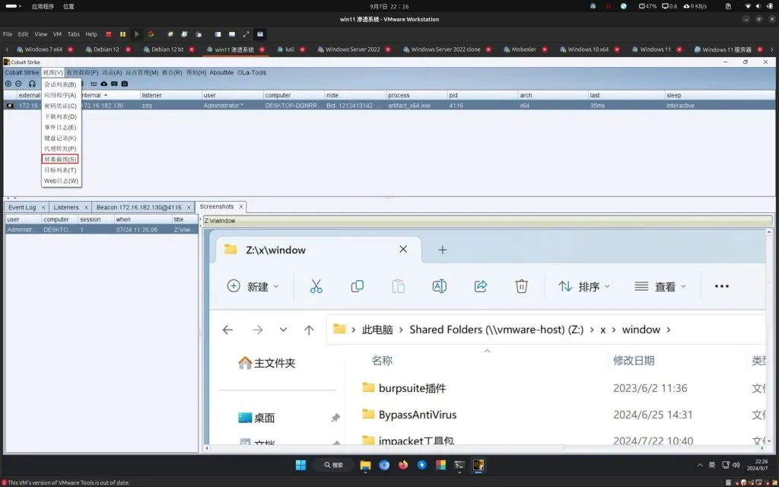
Task: Click the rename icon in captured Explorer toolbar
Action: pyautogui.click(x=439, y=286)
